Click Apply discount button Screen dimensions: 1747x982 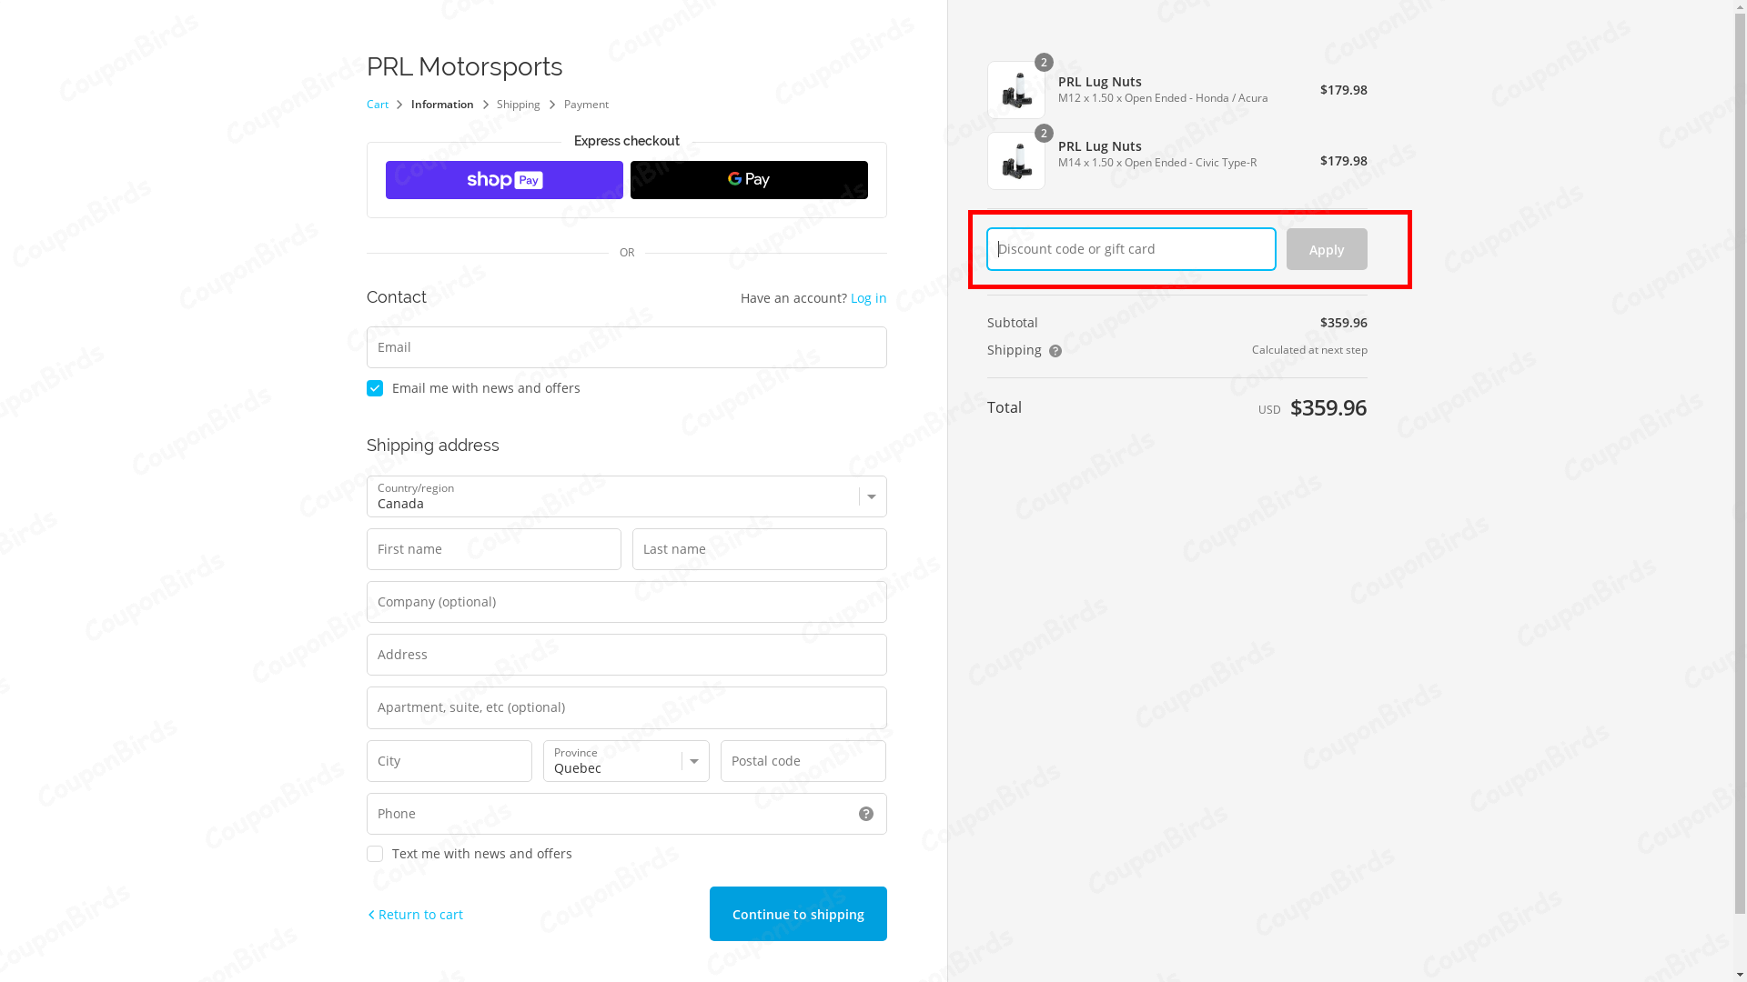tap(1326, 249)
